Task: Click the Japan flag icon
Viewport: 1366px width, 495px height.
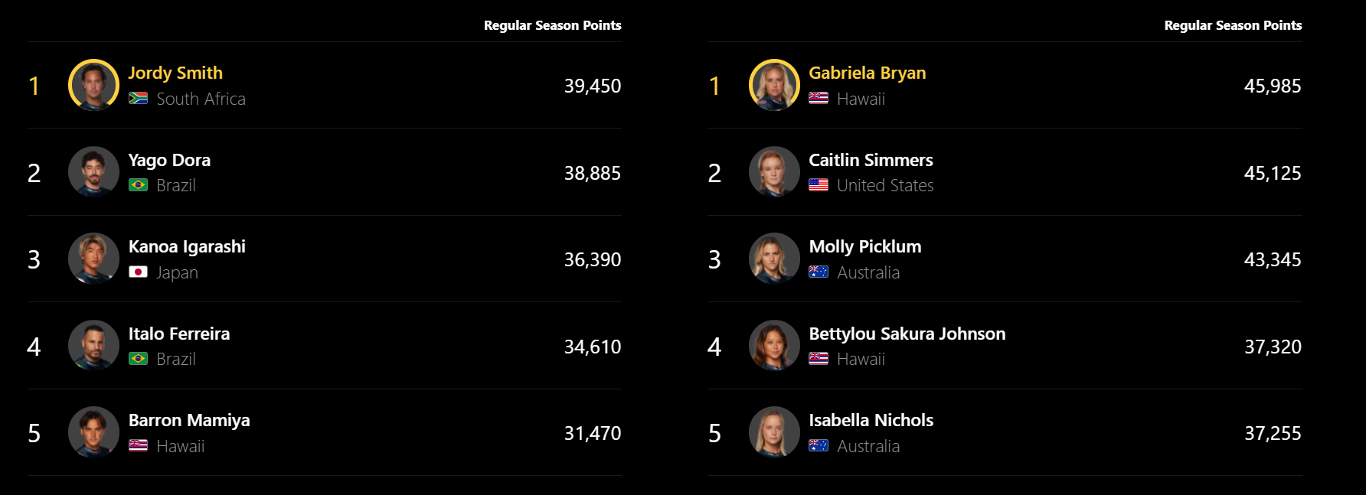Action: (x=138, y=272)
